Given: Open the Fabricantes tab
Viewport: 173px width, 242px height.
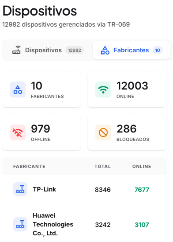Looking at the screenshot, I should pos(131,50).
